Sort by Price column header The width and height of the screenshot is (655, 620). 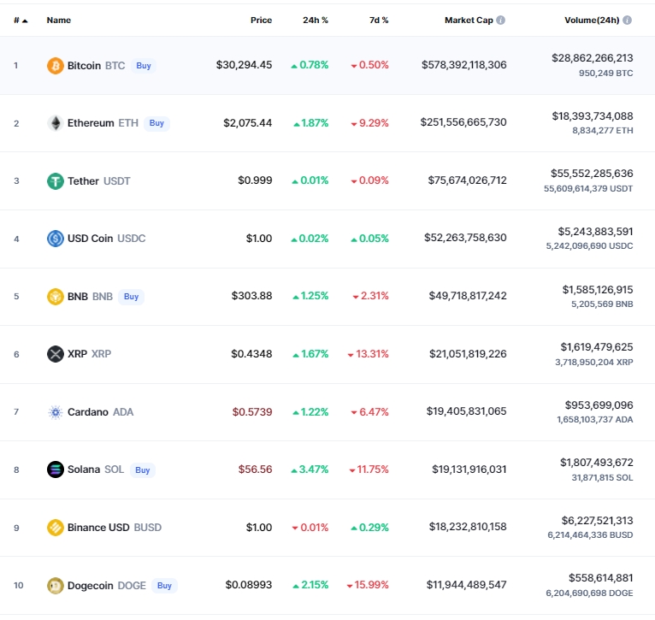point(261,20)
